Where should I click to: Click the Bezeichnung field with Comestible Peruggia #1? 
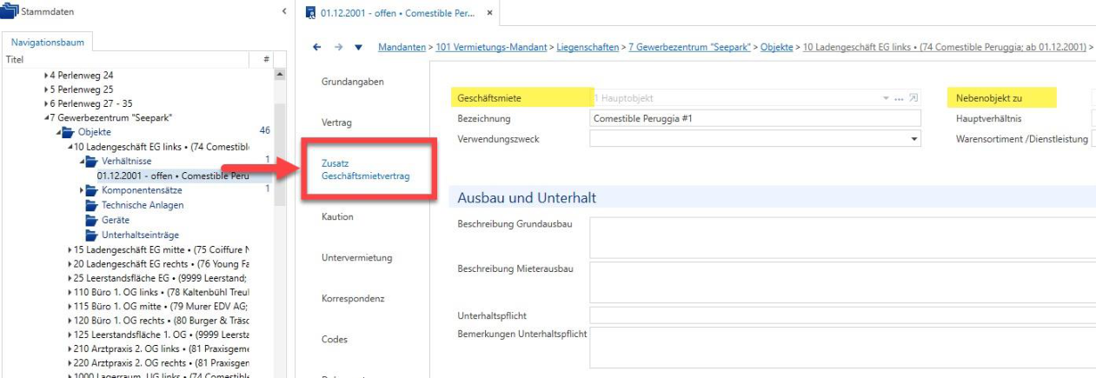pyautogui.click(x=754, y=118)
